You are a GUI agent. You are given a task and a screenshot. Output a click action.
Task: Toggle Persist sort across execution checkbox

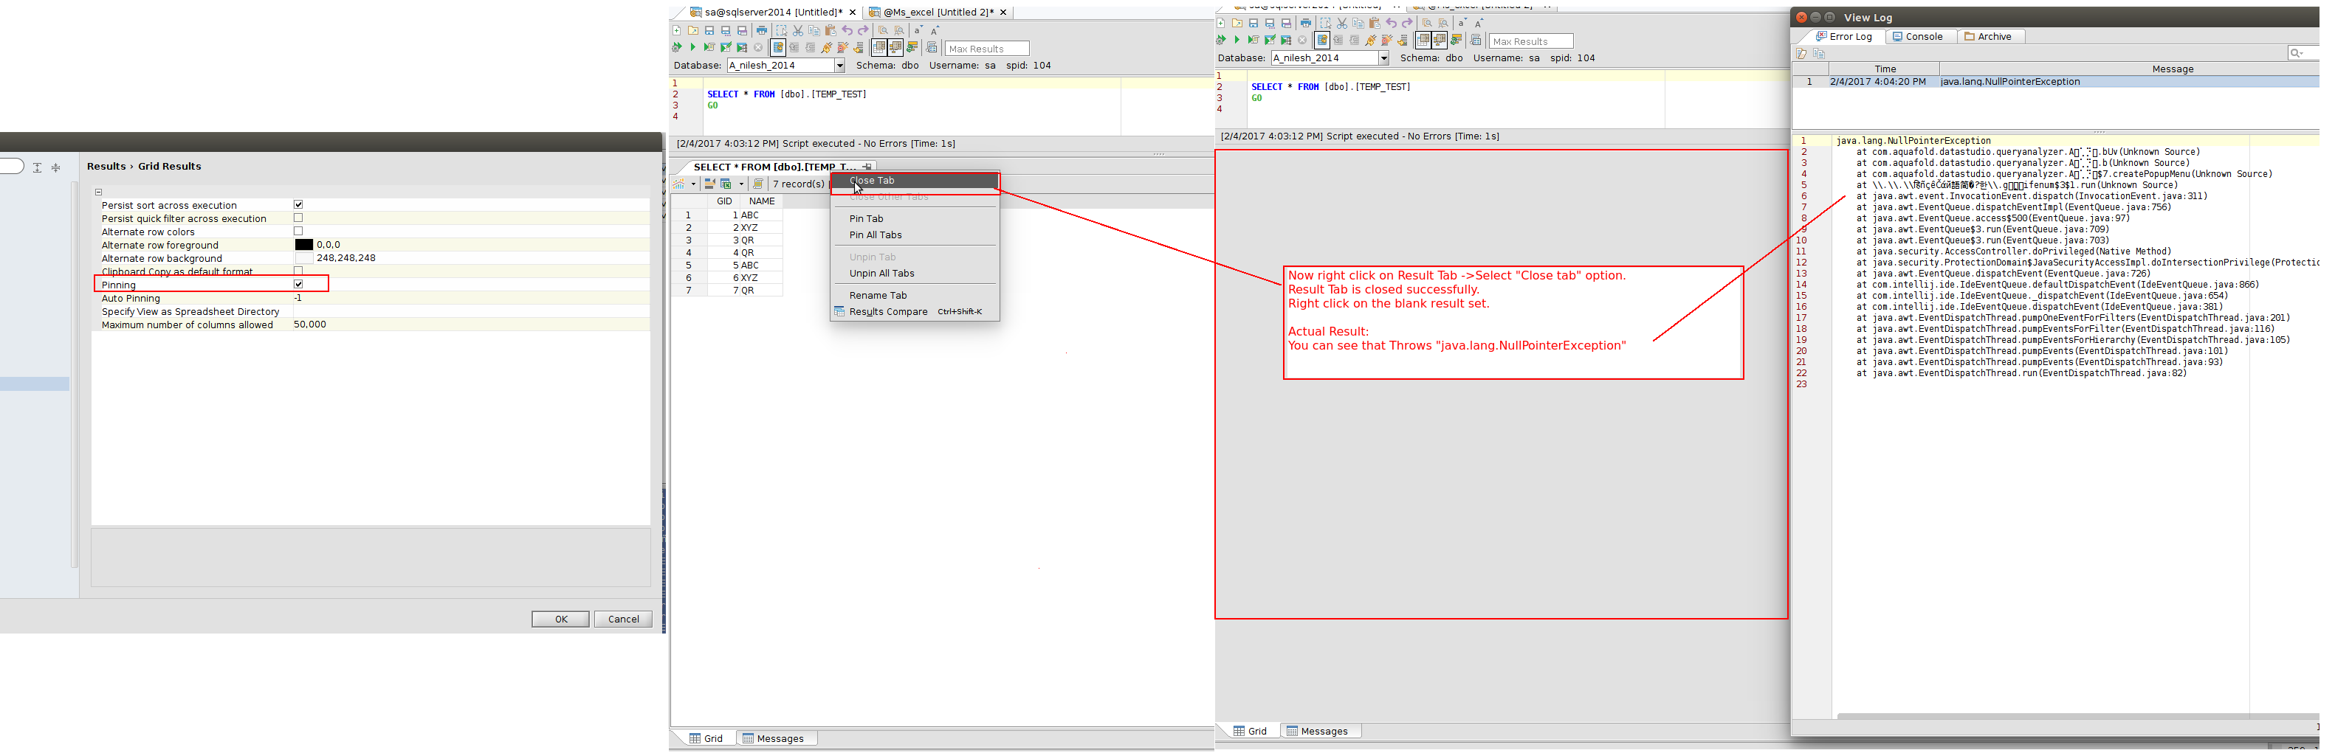pyautogui.click(x=298, y=204)
